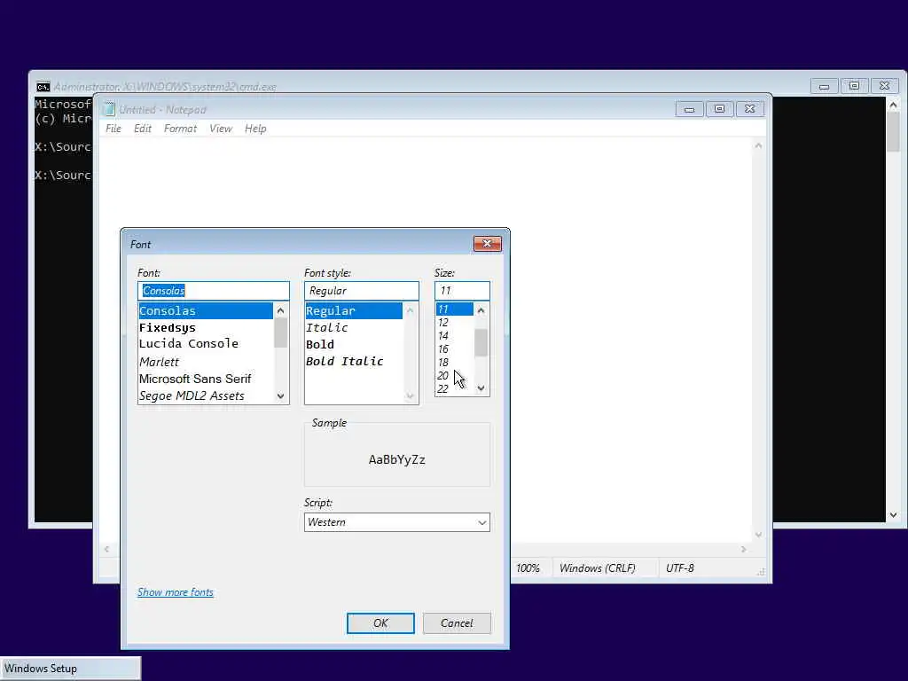The height and width of the screenshot is (681, 908).
Task: Click font list scroll up arrow
Action: [281, 311]
